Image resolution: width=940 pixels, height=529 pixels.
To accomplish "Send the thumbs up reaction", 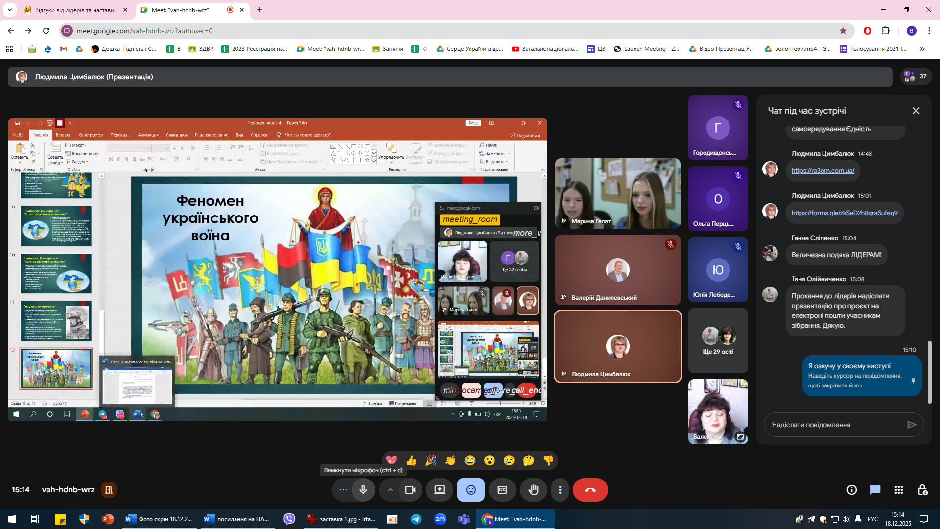I will point(411,460).
